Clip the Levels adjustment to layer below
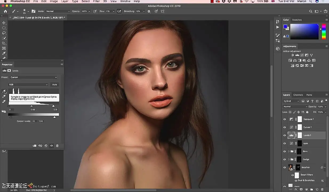 [34, 146]
